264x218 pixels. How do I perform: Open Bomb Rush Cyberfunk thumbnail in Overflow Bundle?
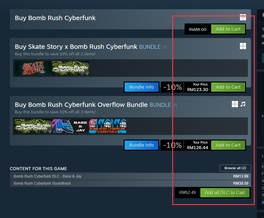click(x=33, y=126)
